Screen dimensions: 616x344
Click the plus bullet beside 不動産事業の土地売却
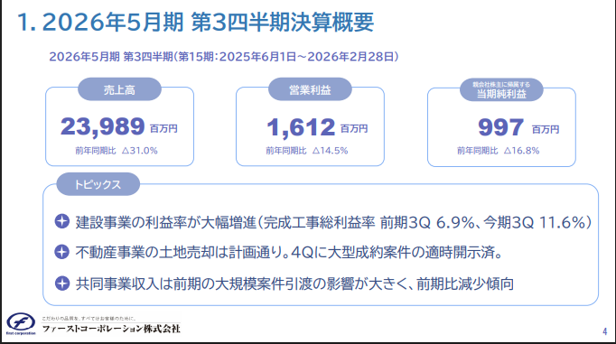62,252
